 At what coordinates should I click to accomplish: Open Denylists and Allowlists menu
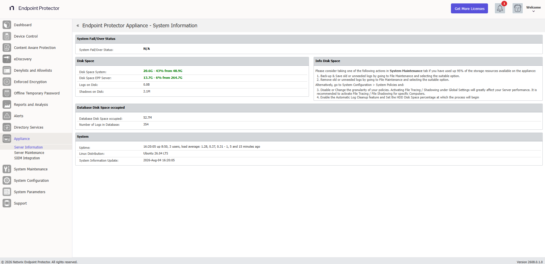[x=33, y=70]
